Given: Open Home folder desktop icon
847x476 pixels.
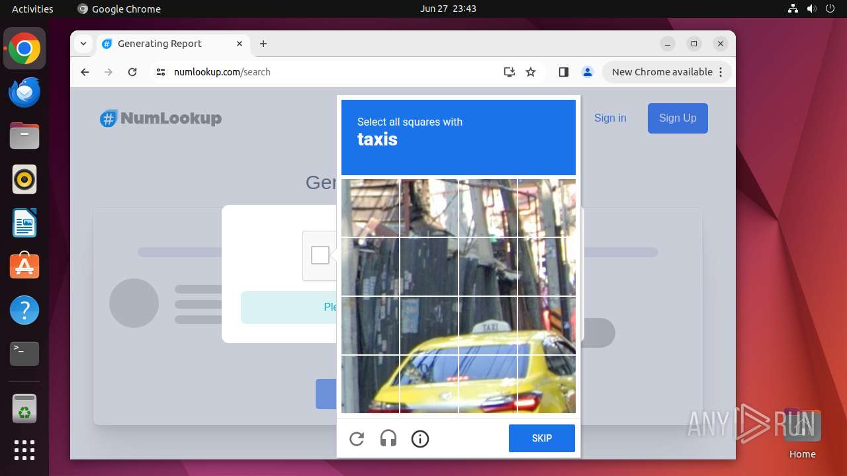Looking at the screenshot, I should coord(802,433).
